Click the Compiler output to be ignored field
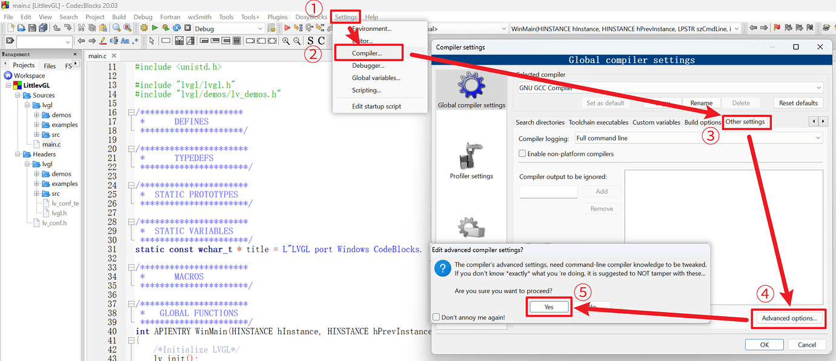Screen dimensions: 836x361 tap(548, 191)
